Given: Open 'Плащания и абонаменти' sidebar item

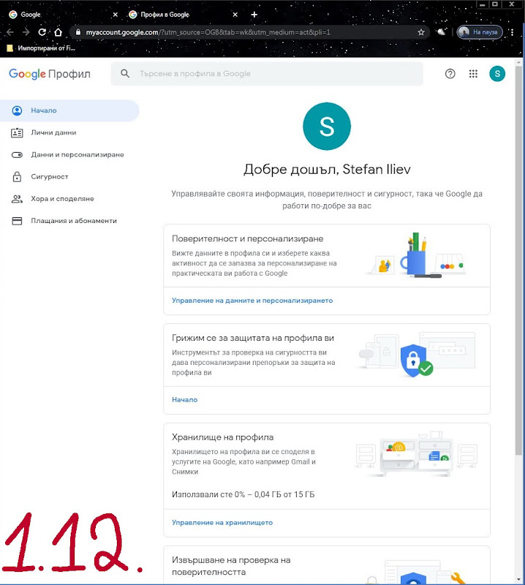Looking at the screenshot, I should tap(69, 221).
